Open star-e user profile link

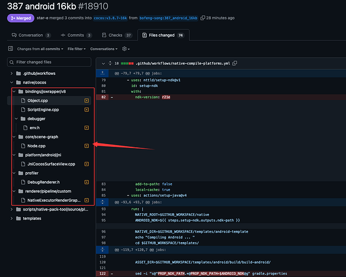point(42,18)
